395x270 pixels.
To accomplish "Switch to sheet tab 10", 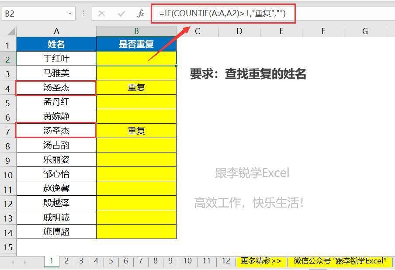I will coord(187,261).
